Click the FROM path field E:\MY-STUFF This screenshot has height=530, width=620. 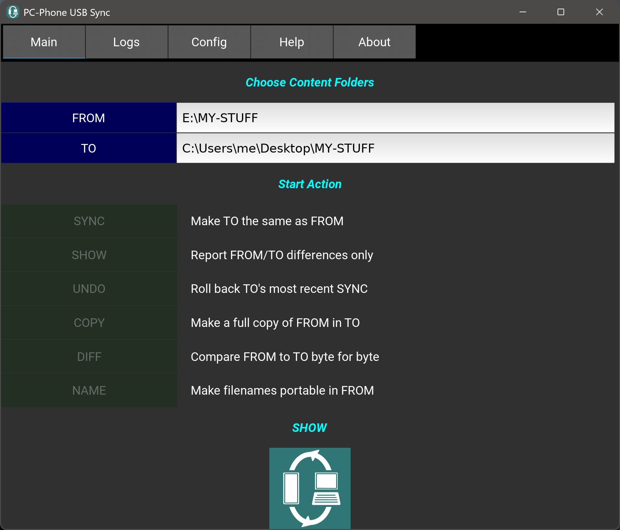(x=395, y=118)
